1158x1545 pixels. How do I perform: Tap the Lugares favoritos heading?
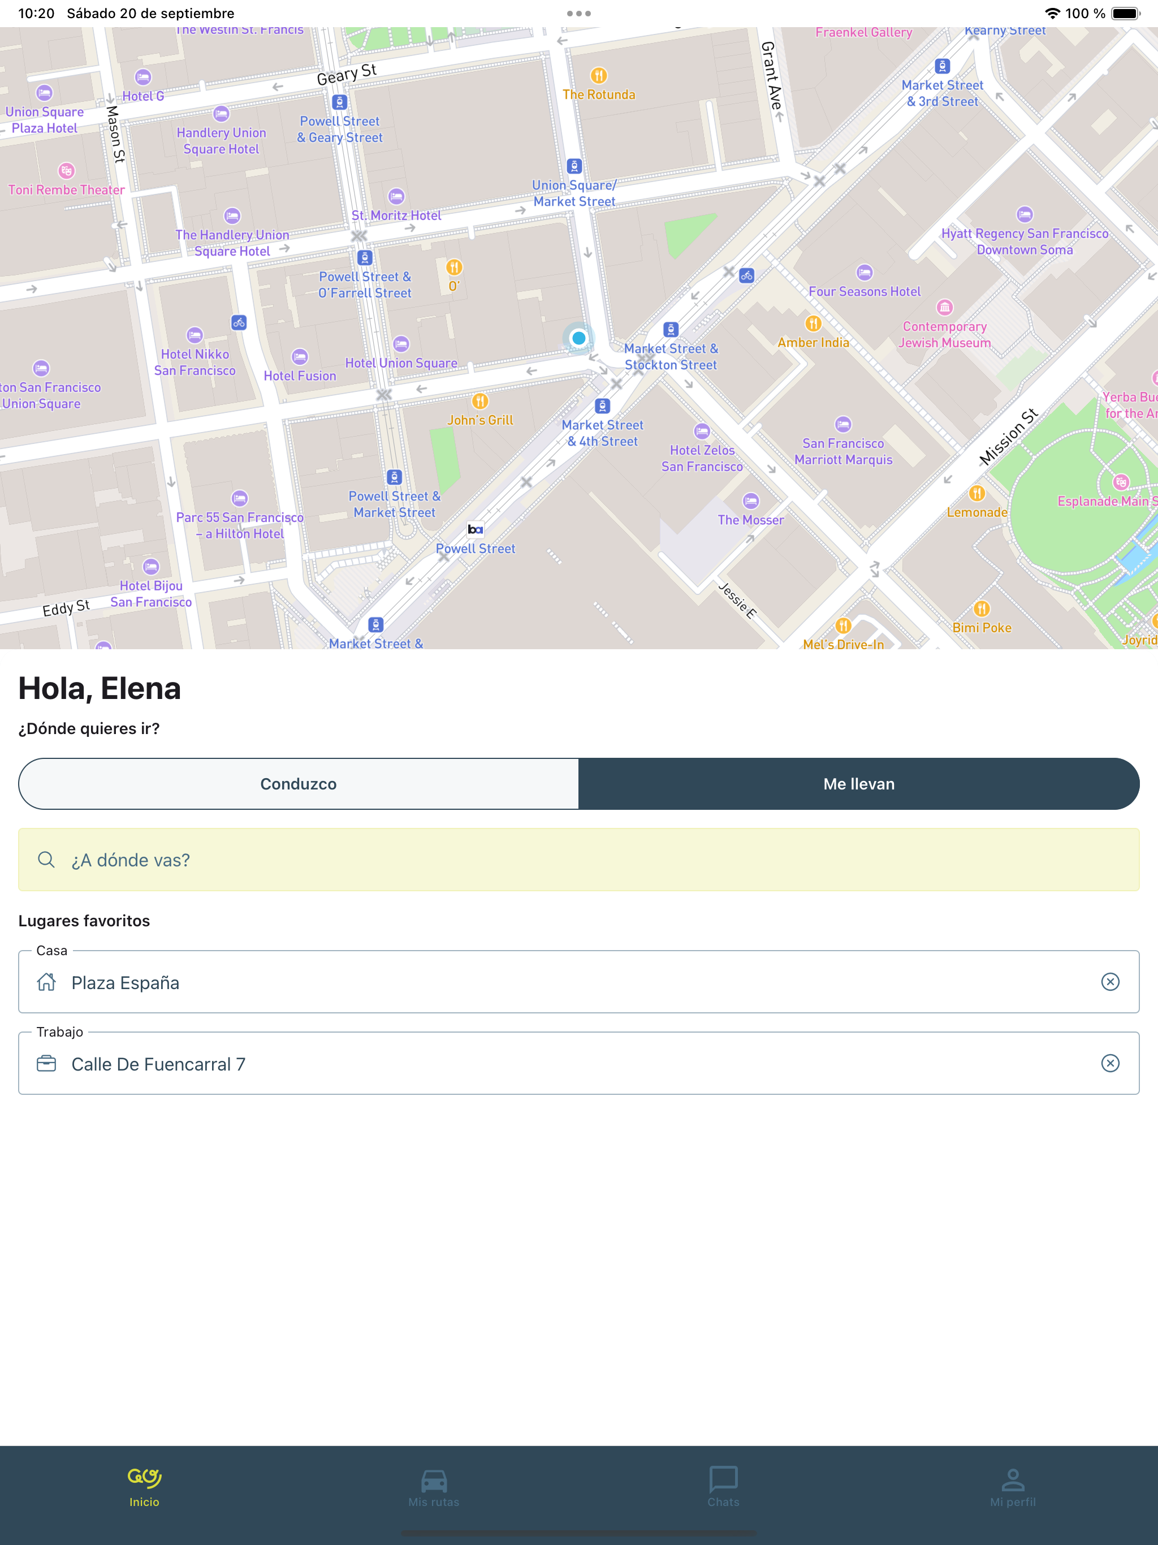(x=84, y=921)
